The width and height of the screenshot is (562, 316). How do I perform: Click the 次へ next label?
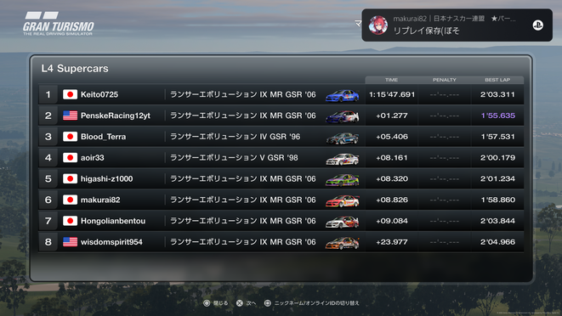click(x=251, y=303)
